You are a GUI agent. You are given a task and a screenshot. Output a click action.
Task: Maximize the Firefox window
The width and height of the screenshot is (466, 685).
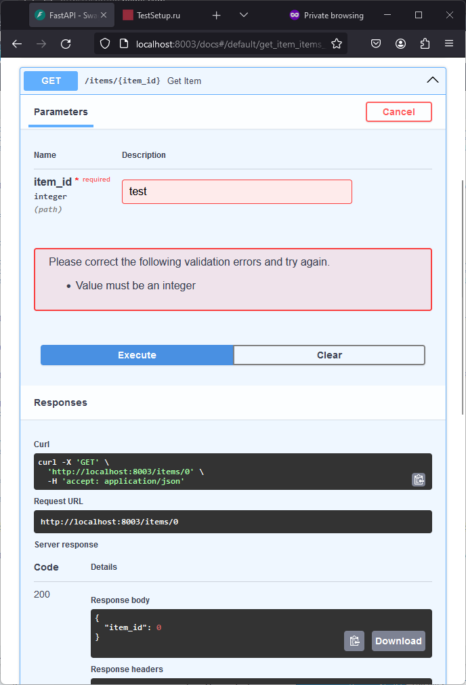click(419, 15)
